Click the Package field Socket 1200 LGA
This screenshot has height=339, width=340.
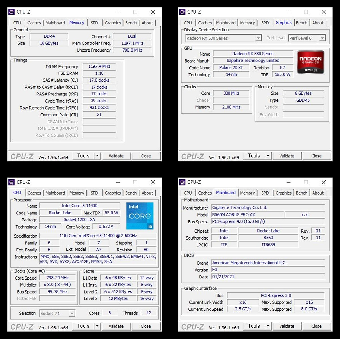coord(80,220)
